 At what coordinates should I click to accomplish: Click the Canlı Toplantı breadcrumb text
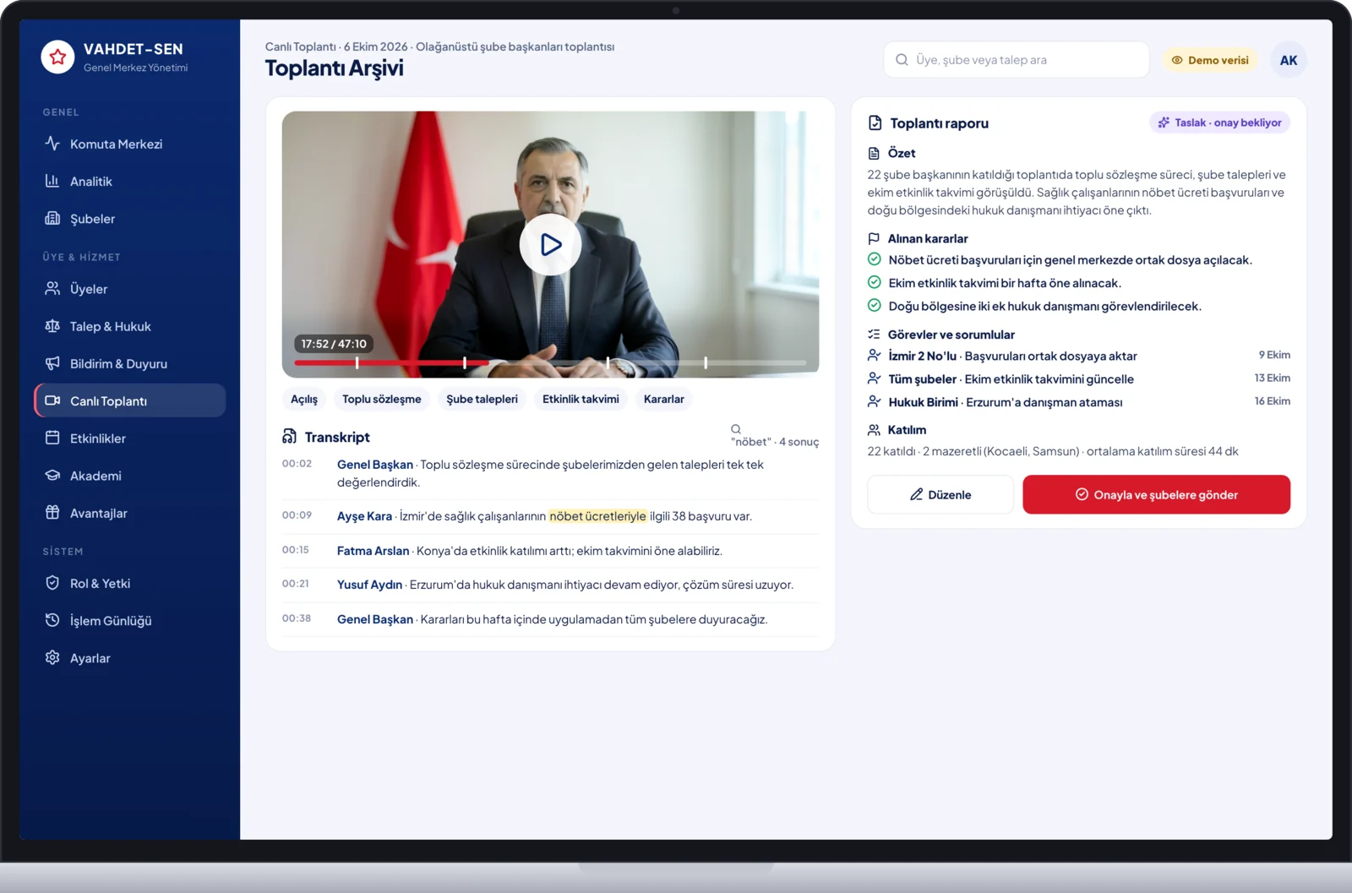(301, 46)
